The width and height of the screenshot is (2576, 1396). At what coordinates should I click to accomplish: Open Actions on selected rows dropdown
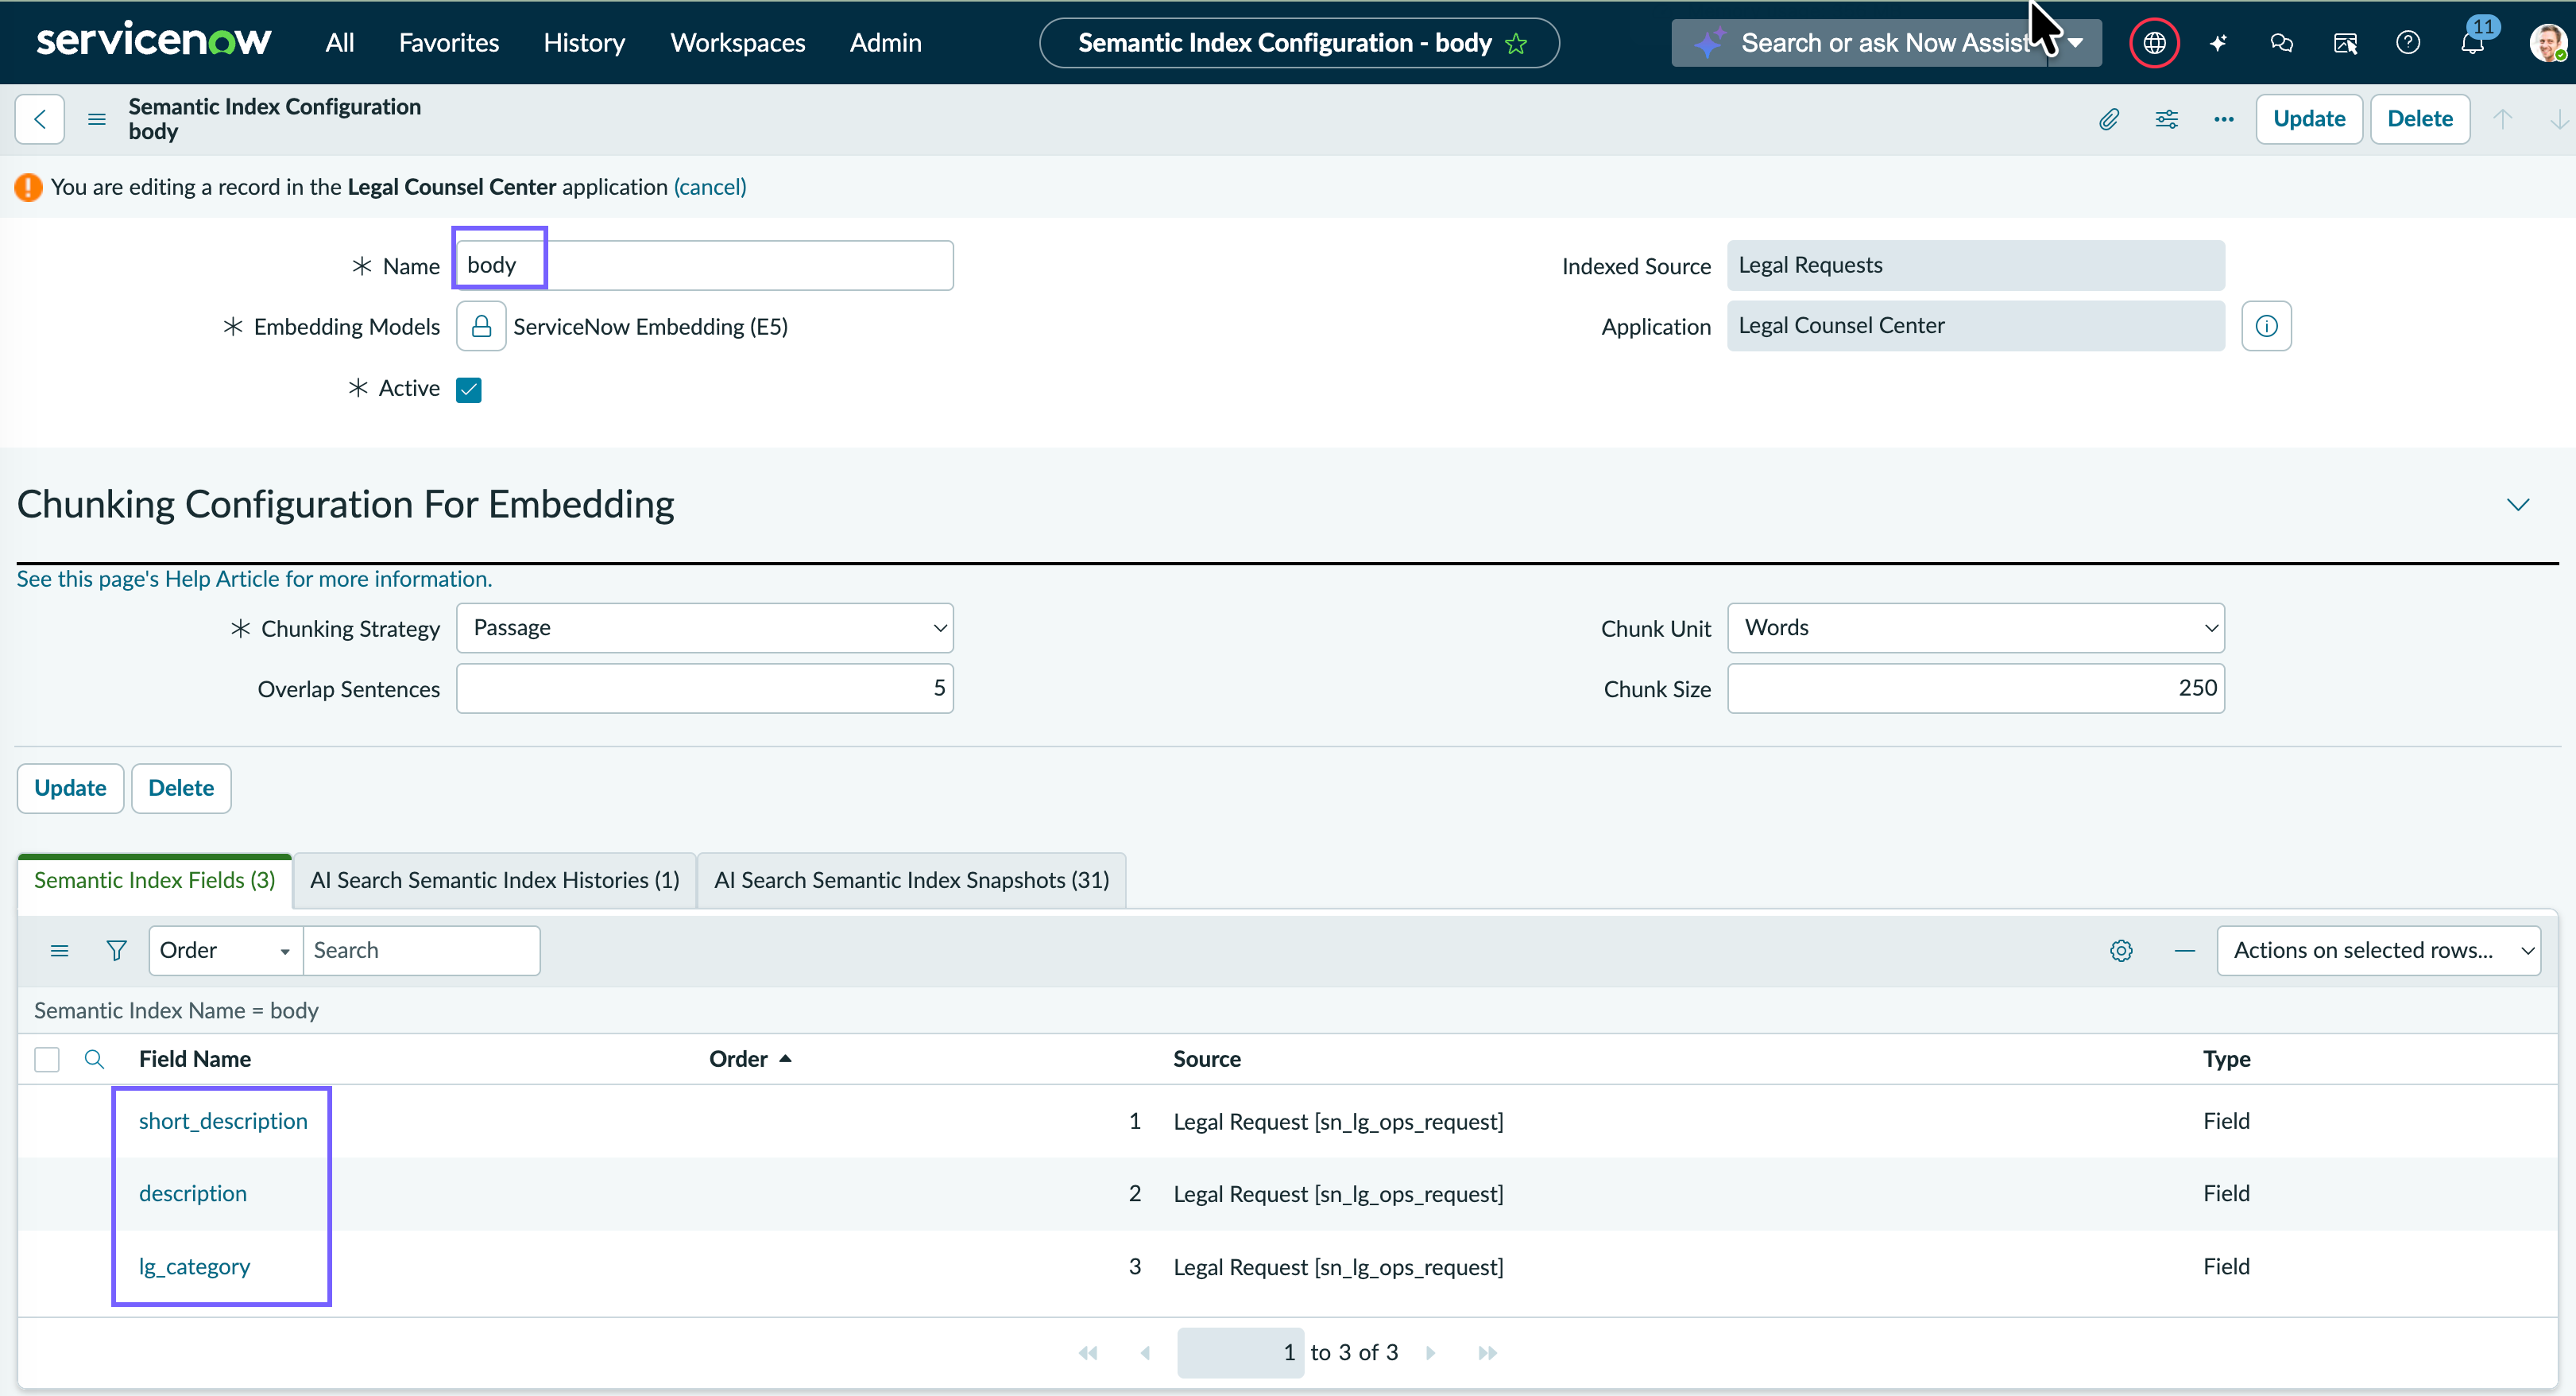pyautogui.click(x=2378, y=951)
